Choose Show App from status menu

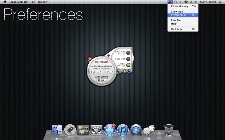click(183, 11)
